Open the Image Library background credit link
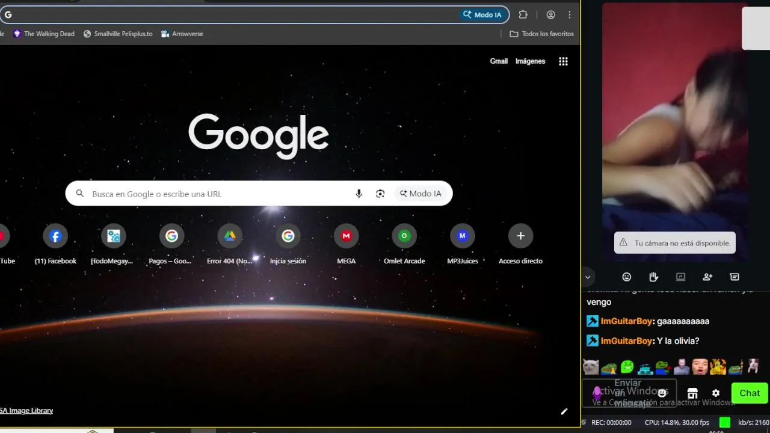 pyautogui.click(x=26, y=411)
